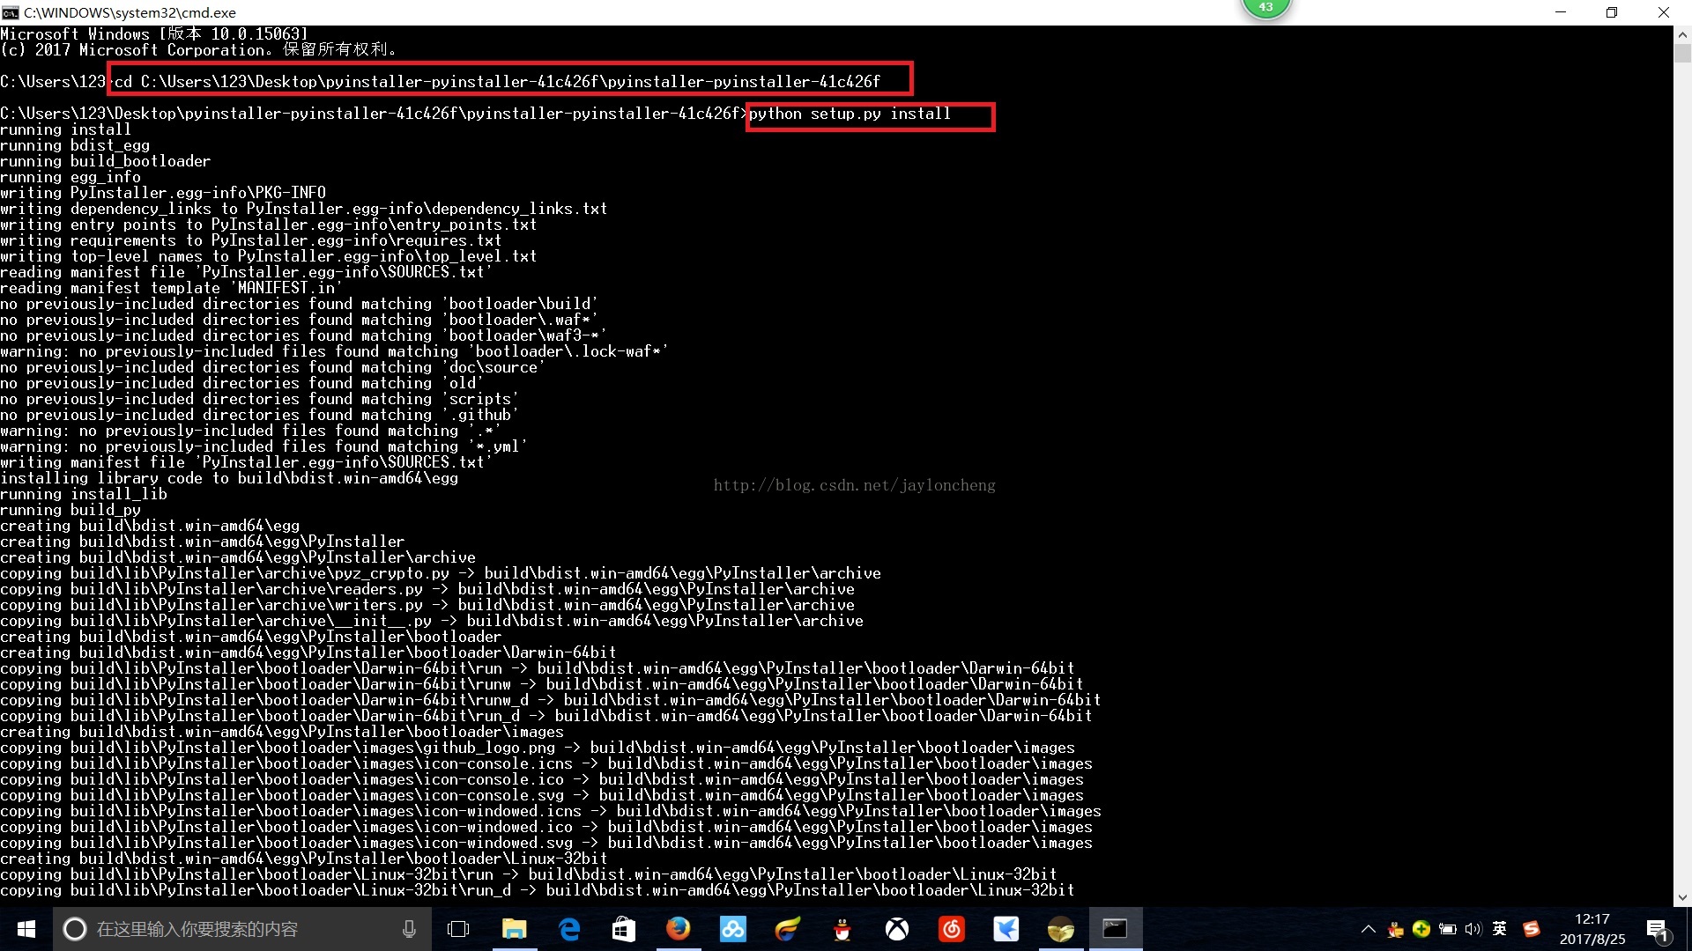Click line copying icon-windowed.svg
Viewport: 1692px width, 951px height.
pos(546,843)
